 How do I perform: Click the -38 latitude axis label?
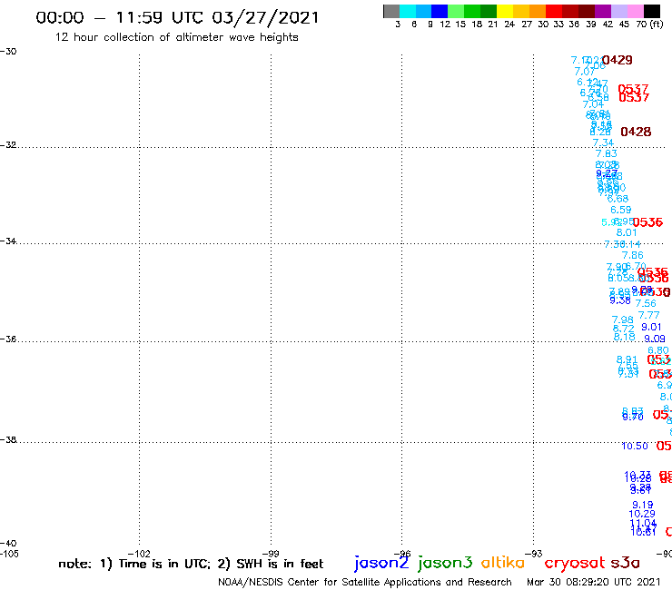click(8, 439)
